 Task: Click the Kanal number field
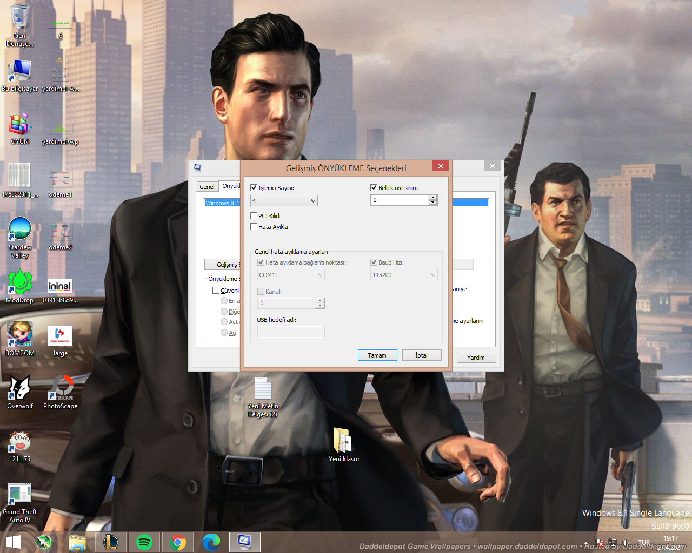point(287,303)
